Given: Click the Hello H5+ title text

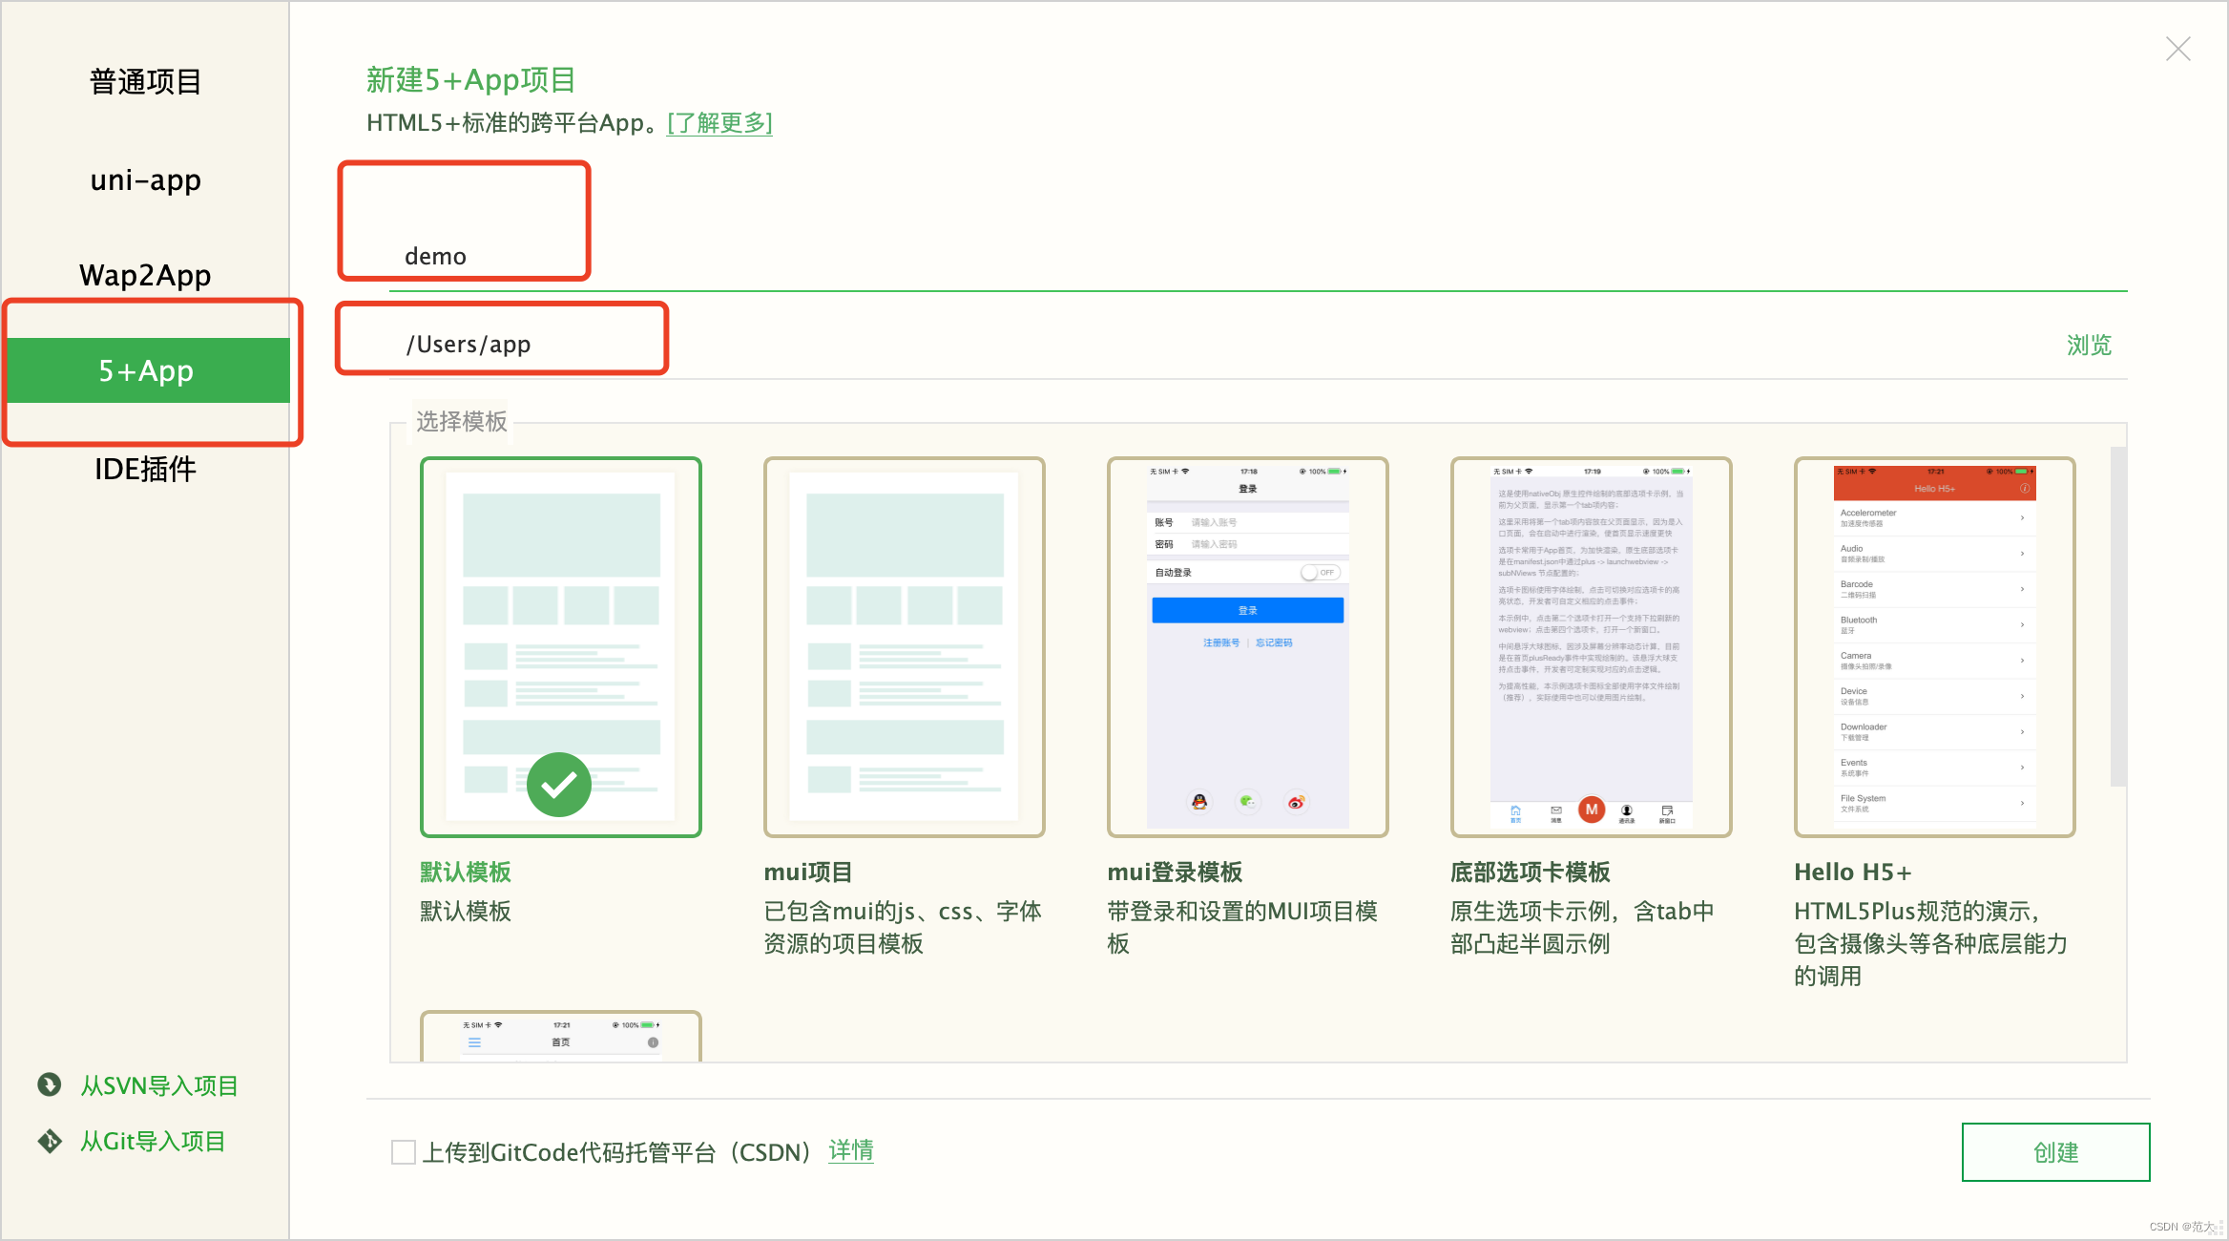Looking at the screenshot, I should point(1852,872).
